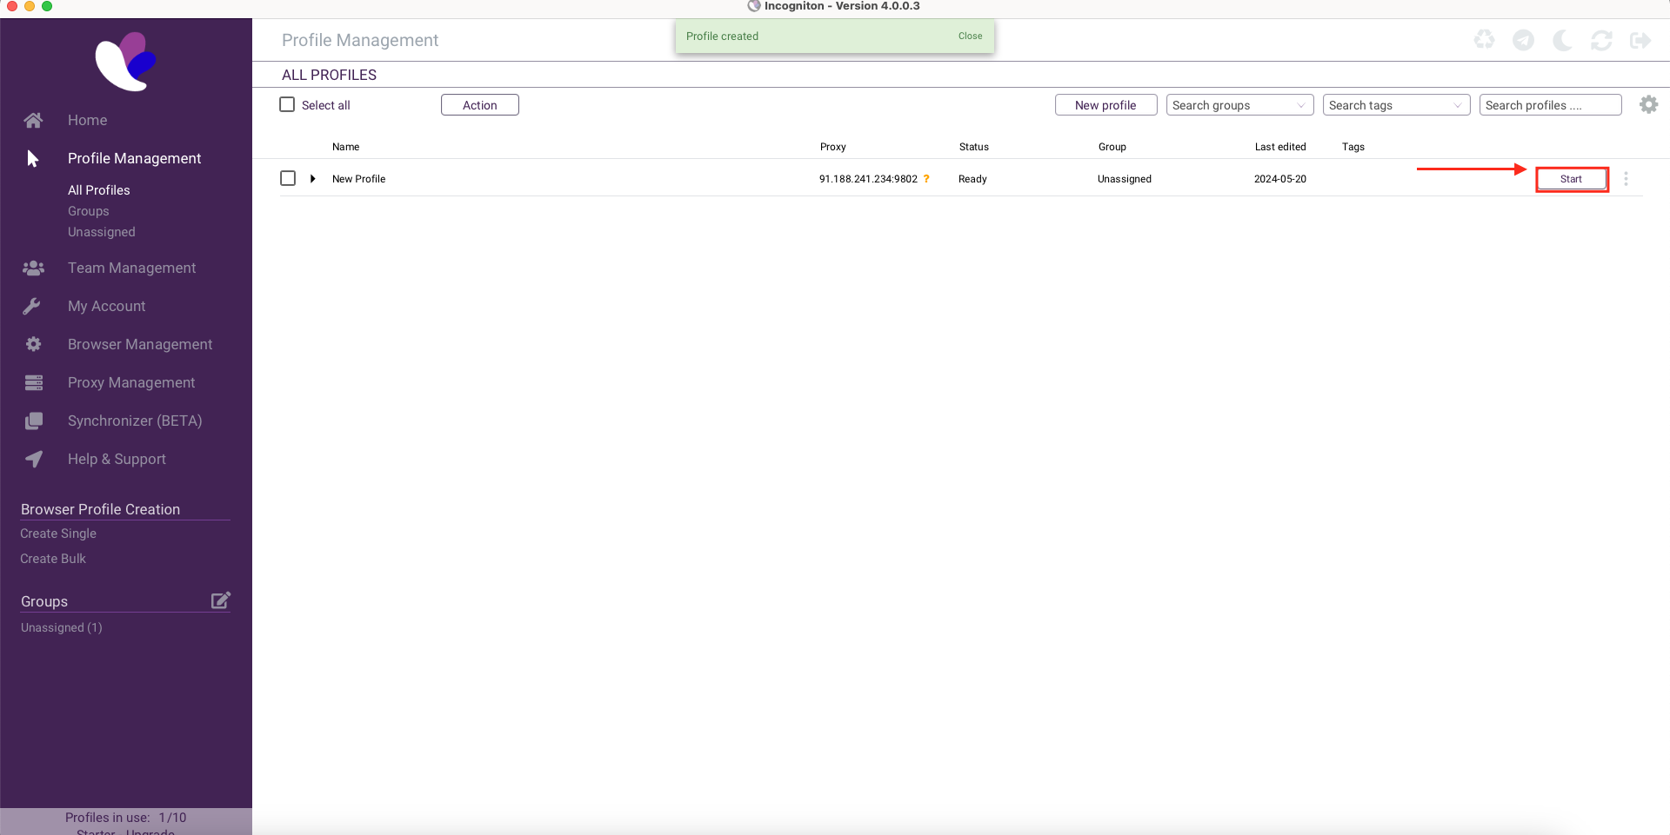This screenshot has width=1670, height=835.
Task: Click the green macOS zoom window button
Action: 47,6
